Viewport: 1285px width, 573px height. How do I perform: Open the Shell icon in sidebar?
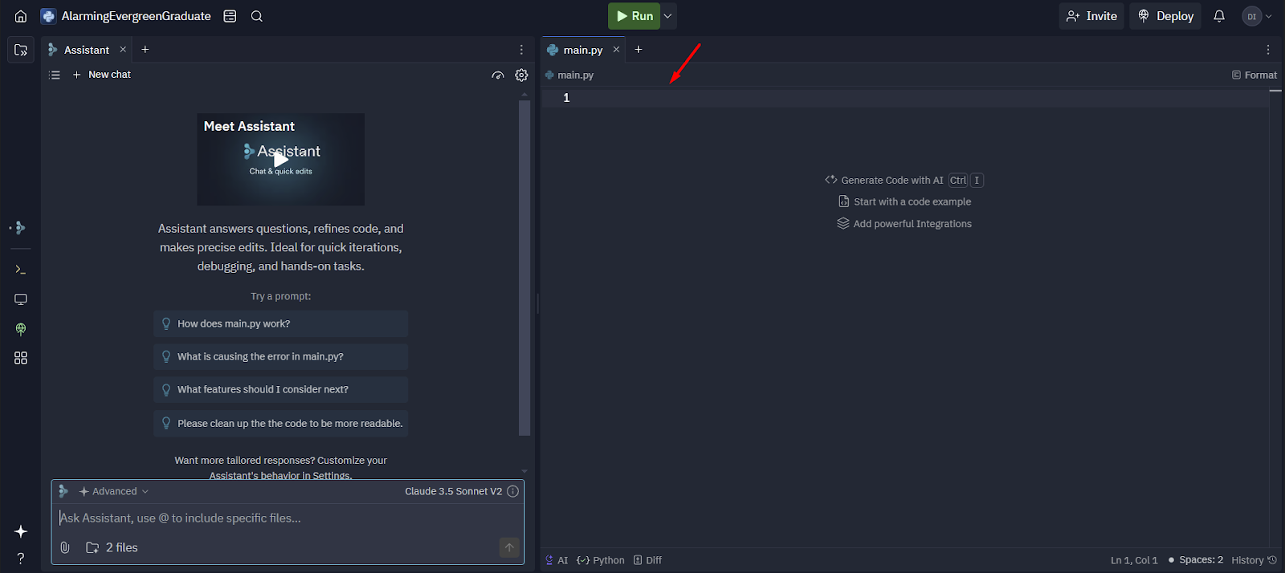click(21, 270)
